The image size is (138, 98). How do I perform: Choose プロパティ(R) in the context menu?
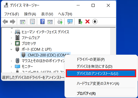pyautogui.click(x=86, y=93)
